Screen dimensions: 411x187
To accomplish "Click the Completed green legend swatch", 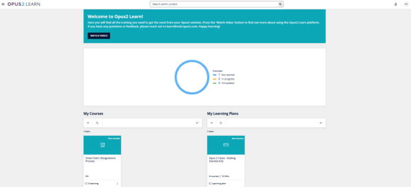I will (x=215, y=83).
